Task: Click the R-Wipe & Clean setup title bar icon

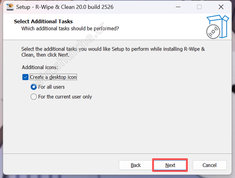Action: pos(10,7)
